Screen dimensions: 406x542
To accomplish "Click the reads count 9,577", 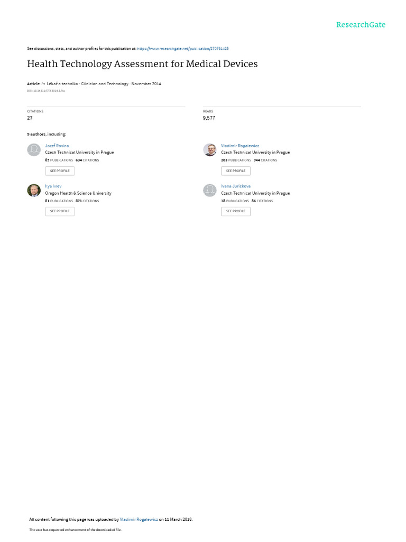I will 209,118.
